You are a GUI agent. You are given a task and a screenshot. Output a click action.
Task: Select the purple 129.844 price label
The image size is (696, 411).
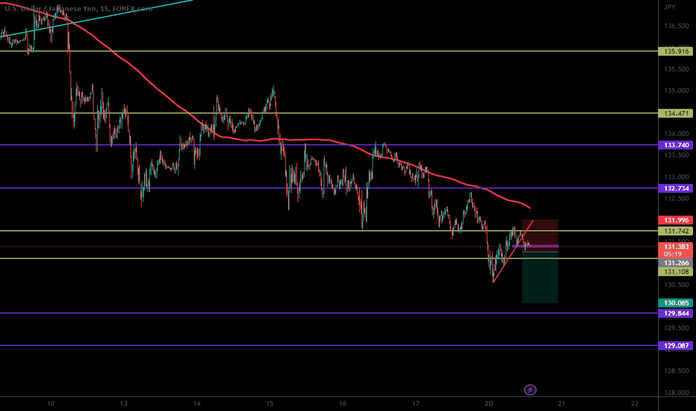point(676,313)
